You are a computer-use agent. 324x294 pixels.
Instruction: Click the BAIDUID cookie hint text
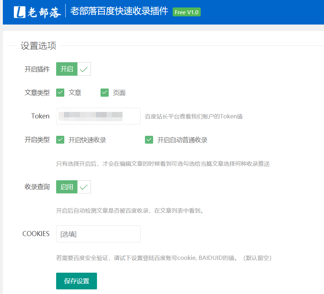(x=164, y=258)
